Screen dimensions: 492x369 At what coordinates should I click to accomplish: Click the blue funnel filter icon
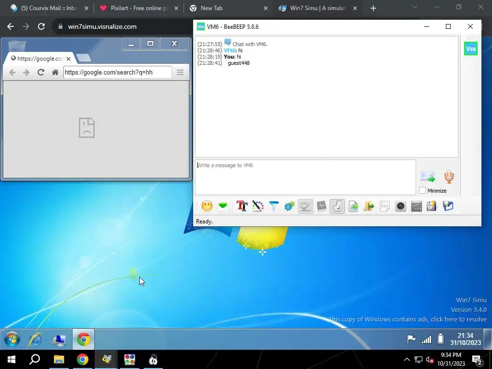273,206
